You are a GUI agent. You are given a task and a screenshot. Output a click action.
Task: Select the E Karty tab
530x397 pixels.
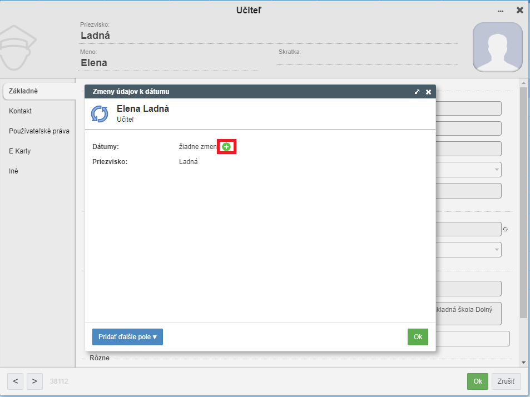point(19,151)
